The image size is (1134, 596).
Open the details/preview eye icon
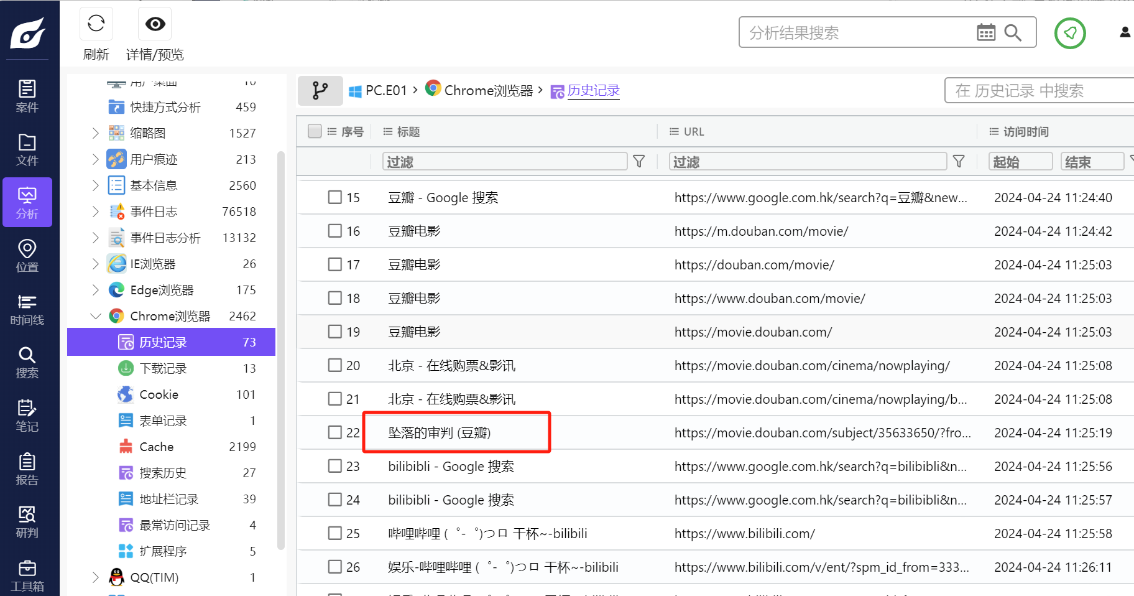click(155, 24)
